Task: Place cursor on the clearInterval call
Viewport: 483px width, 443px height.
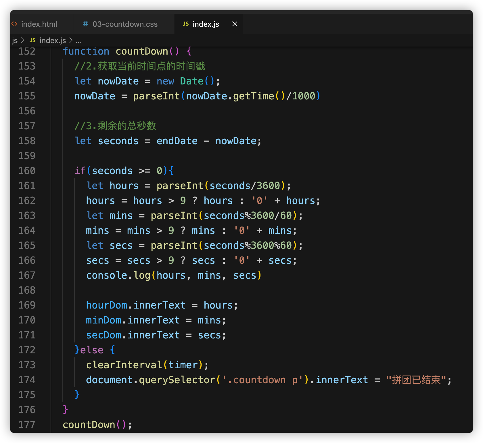Action: [x=124, y=365]
